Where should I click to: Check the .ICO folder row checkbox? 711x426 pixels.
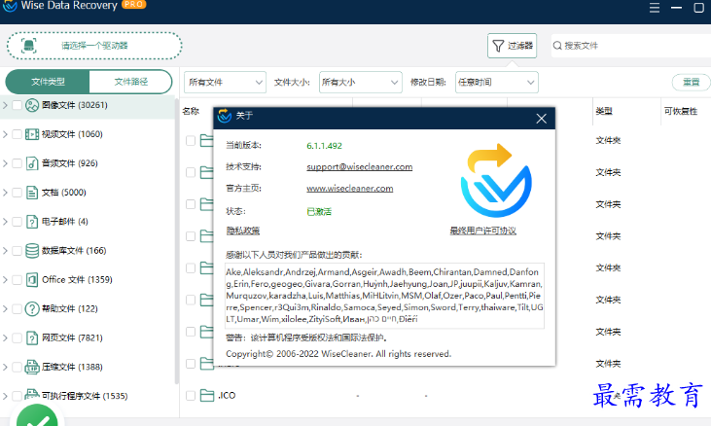click(x=191, y=396)
